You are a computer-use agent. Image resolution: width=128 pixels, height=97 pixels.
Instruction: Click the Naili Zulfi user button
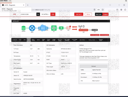pyautogui.click(x=99, y=14)
